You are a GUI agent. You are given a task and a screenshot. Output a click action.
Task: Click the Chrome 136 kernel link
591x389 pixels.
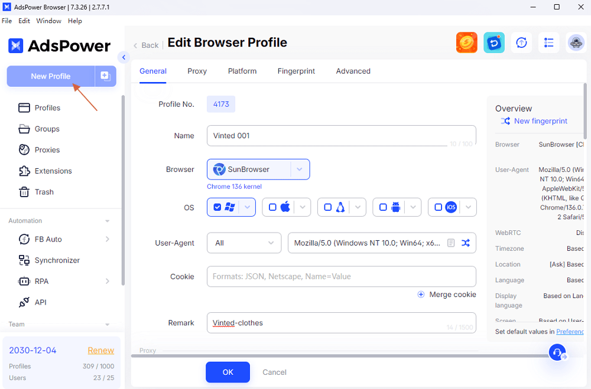(x=234, y=187)
